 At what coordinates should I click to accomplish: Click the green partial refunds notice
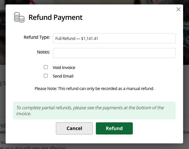(x=94, y=110)
